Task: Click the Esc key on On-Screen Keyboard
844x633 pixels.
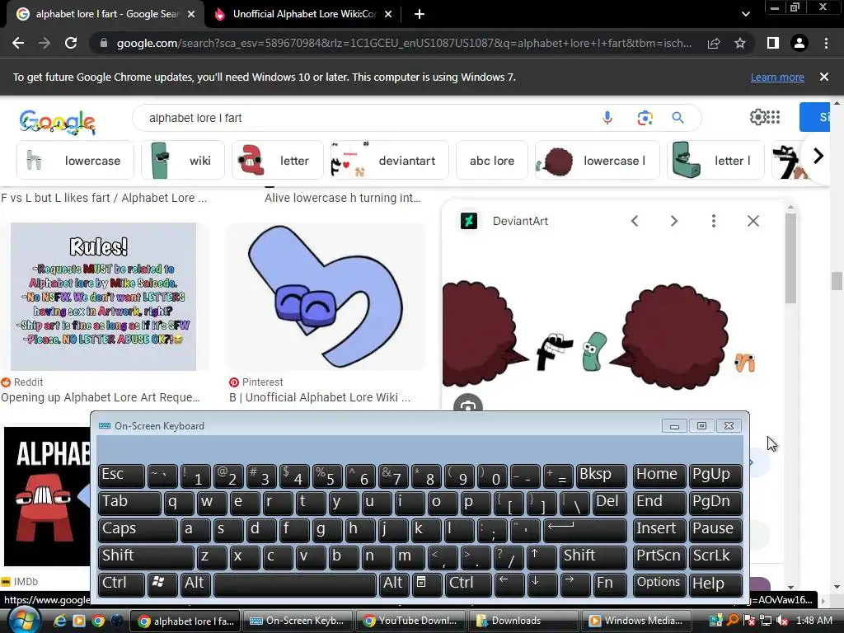Action: click(122, 476)
